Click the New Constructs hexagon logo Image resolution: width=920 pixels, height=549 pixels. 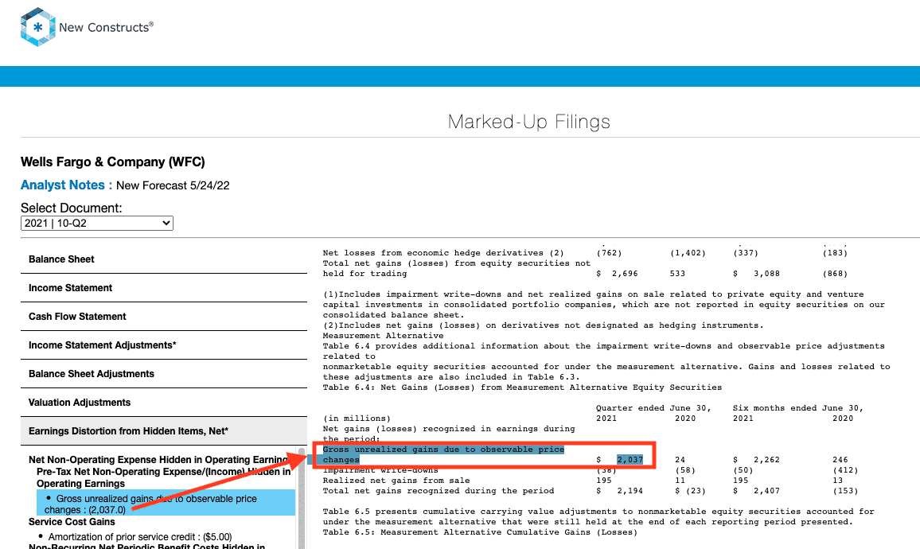click(37, 27)
